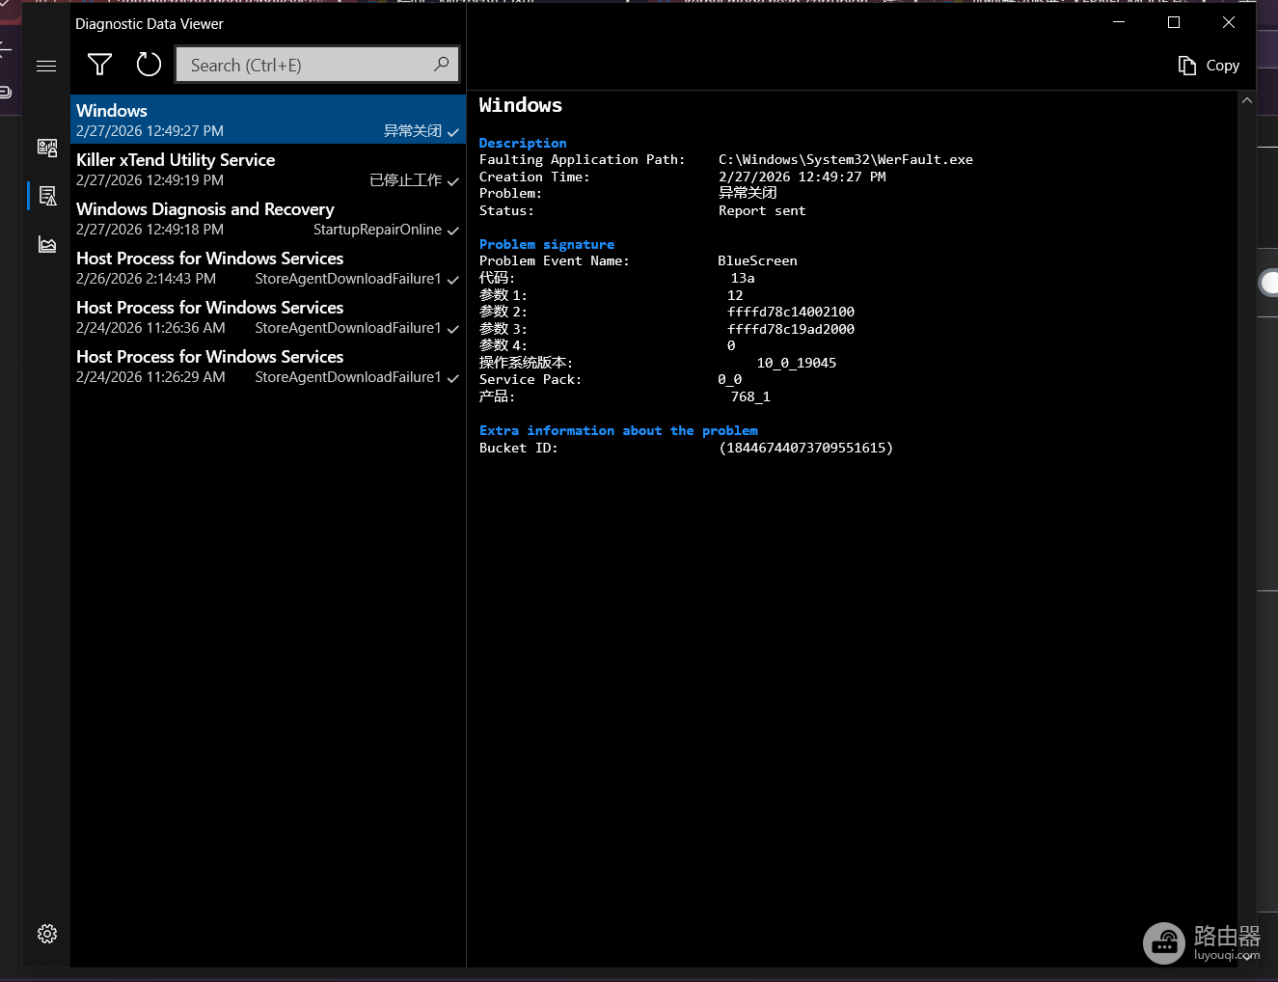Open the Diagnostic Data sidebar view
Screen dimensions: 1278x982
click(x=47, y=147)
